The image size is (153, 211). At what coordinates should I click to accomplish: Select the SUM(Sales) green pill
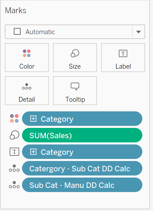click(x=82, y=135)
